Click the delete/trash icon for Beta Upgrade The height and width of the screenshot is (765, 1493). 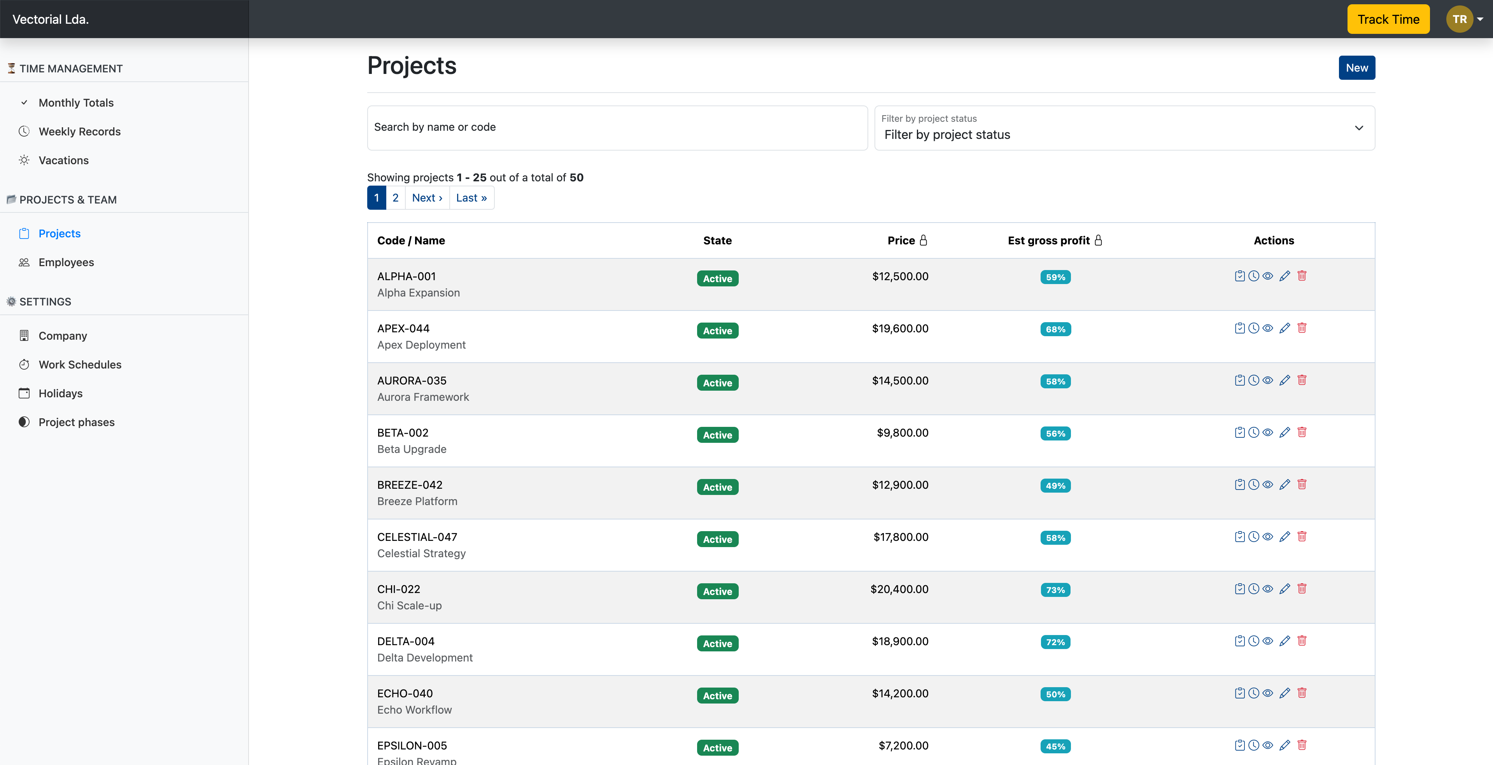click(1302, 431)
